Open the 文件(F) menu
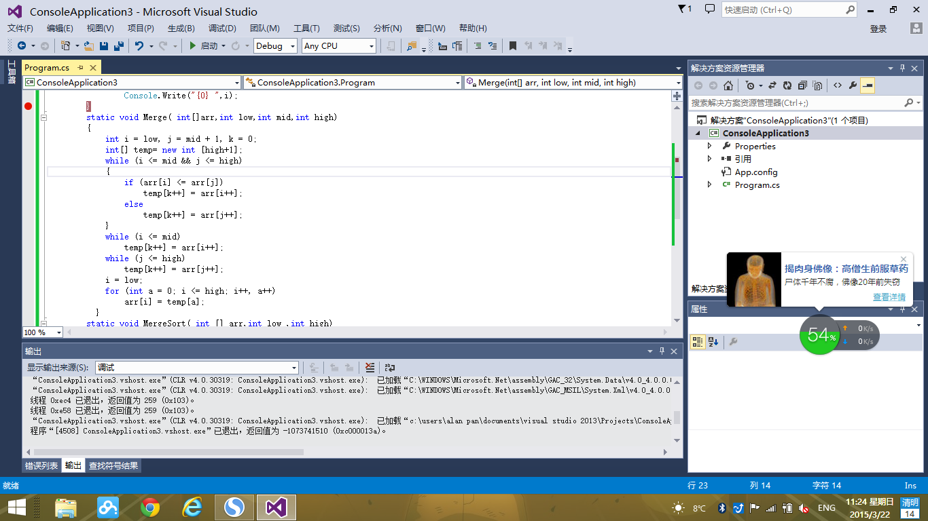 pos(20,28)
